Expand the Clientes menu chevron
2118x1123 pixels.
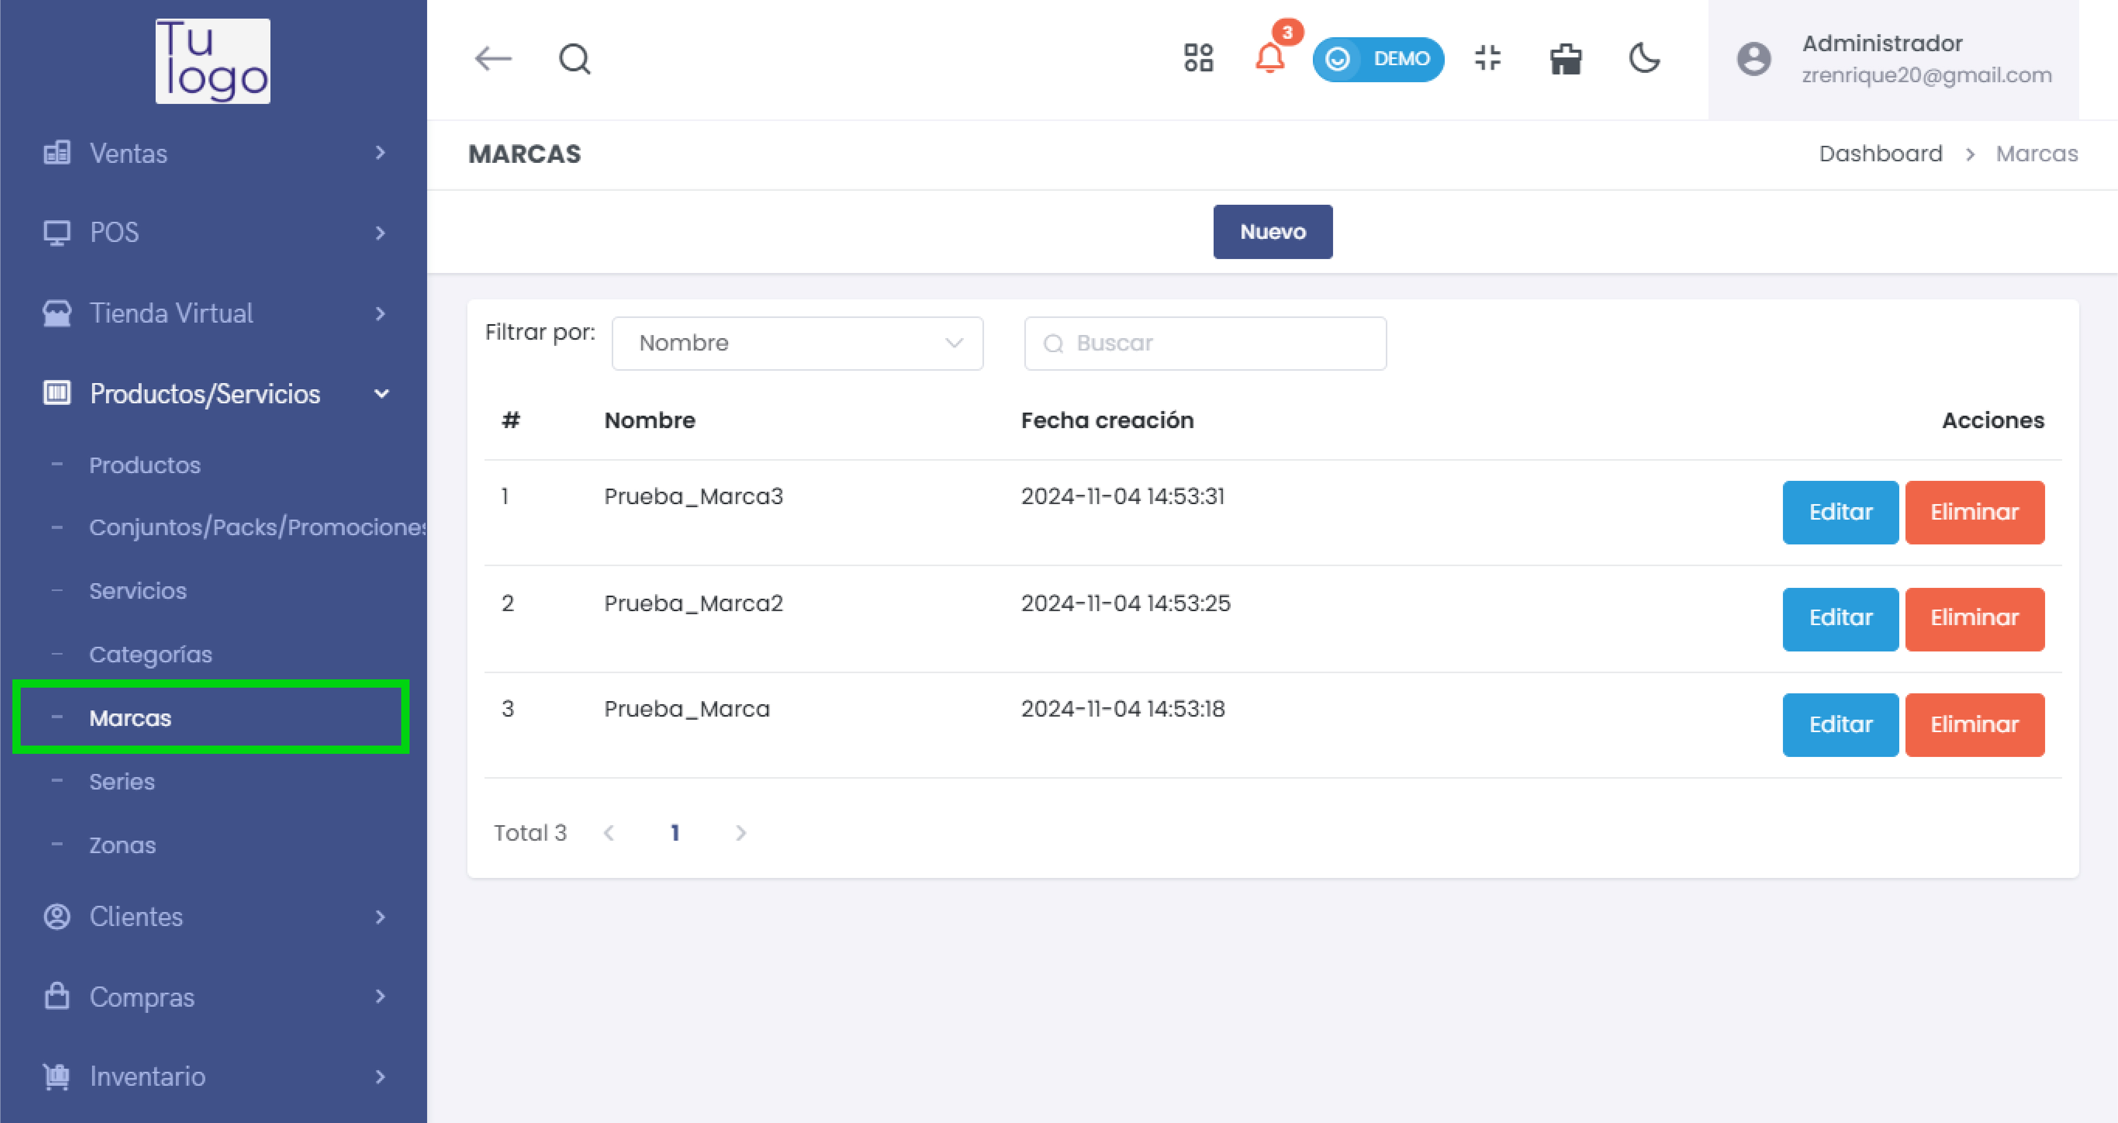(380, 917)
